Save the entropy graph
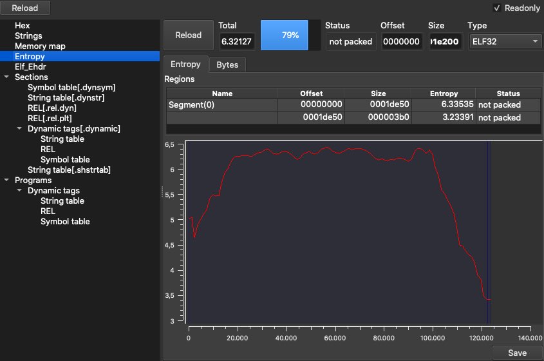The height and width of the screenshot is (361, 544). (517, 353)
